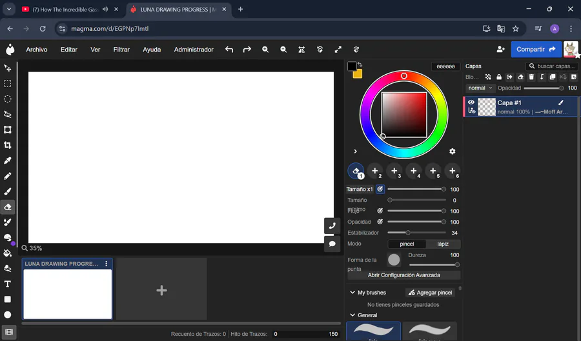
Task: Expand color panel with the side chevron
Action: pyautogui.click(x=355, y=151)
